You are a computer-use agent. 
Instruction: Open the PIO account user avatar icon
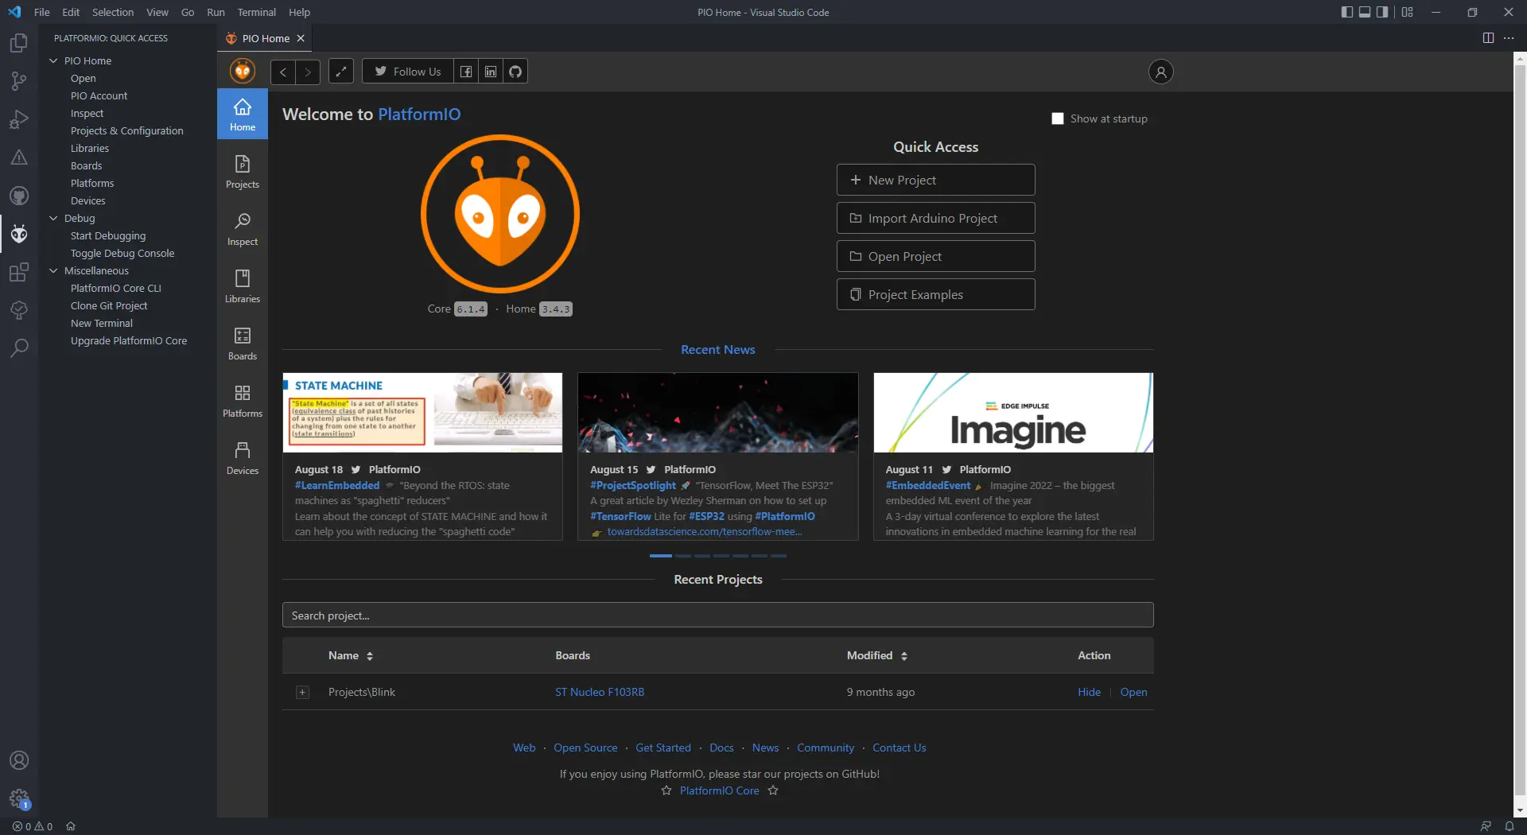tap(1160, 72)
